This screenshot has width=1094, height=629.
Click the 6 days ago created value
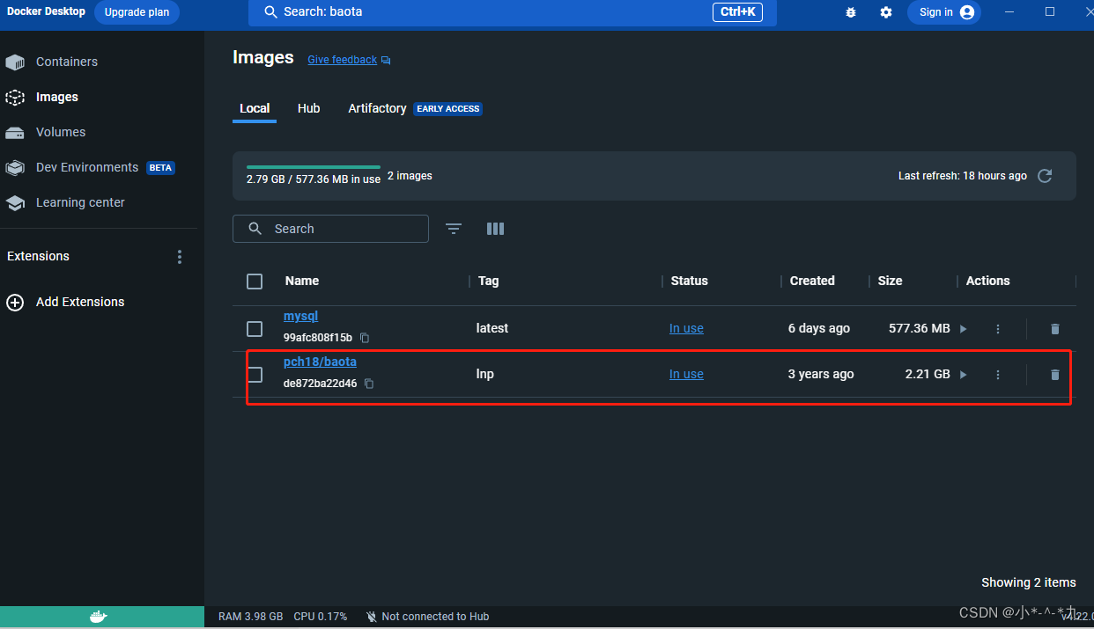point(819,328)
